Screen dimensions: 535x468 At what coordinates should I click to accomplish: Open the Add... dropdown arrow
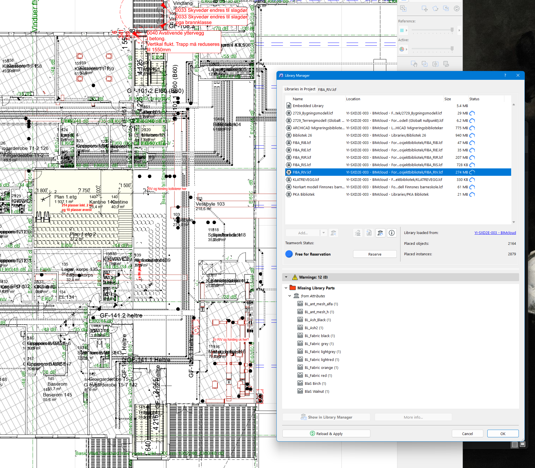(x=324, y=233)
